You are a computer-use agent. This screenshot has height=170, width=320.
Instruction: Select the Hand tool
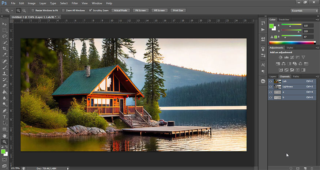[5, 135]
